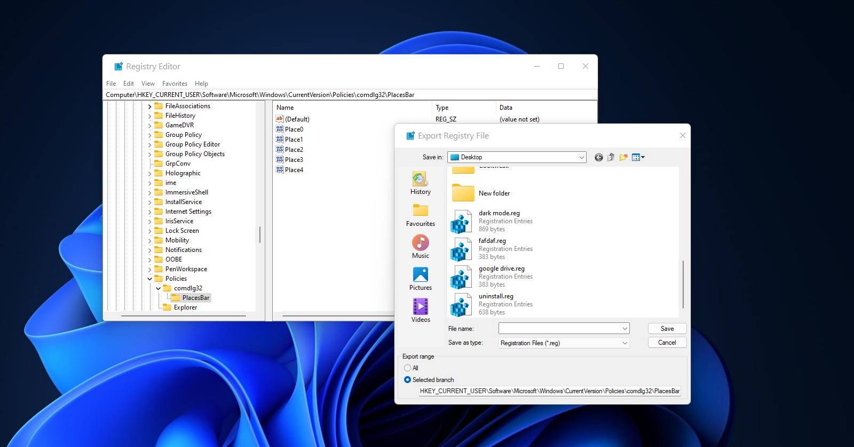Open History in the places bar
854x447 pixels.
click(420, 183)
